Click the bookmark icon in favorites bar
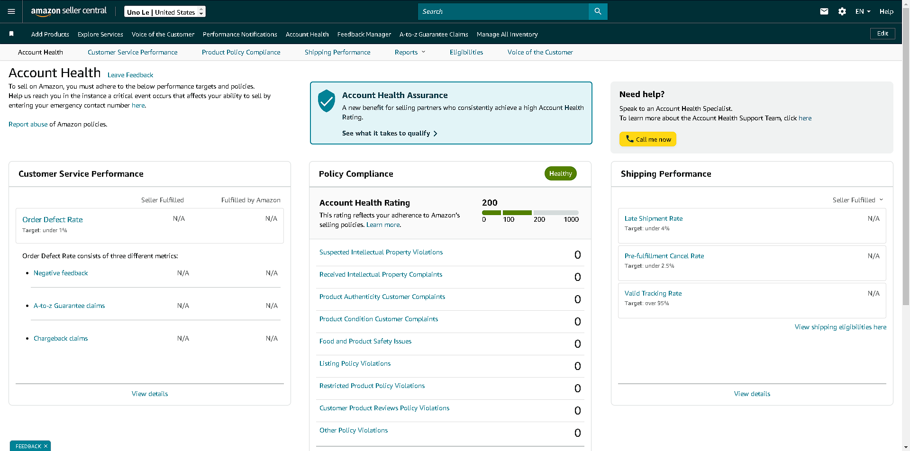This screenshot has height=451, width=910. [x=11, y=34]
